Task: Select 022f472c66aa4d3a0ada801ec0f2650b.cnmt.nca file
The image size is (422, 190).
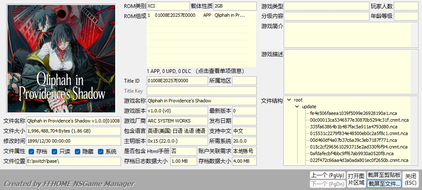Action: pyautogui.click(x=359, y=160)
